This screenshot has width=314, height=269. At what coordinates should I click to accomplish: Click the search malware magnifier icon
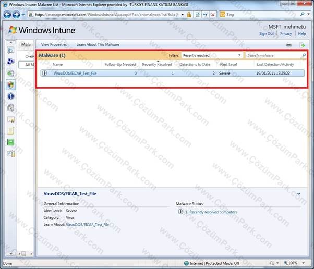(304, 55)
